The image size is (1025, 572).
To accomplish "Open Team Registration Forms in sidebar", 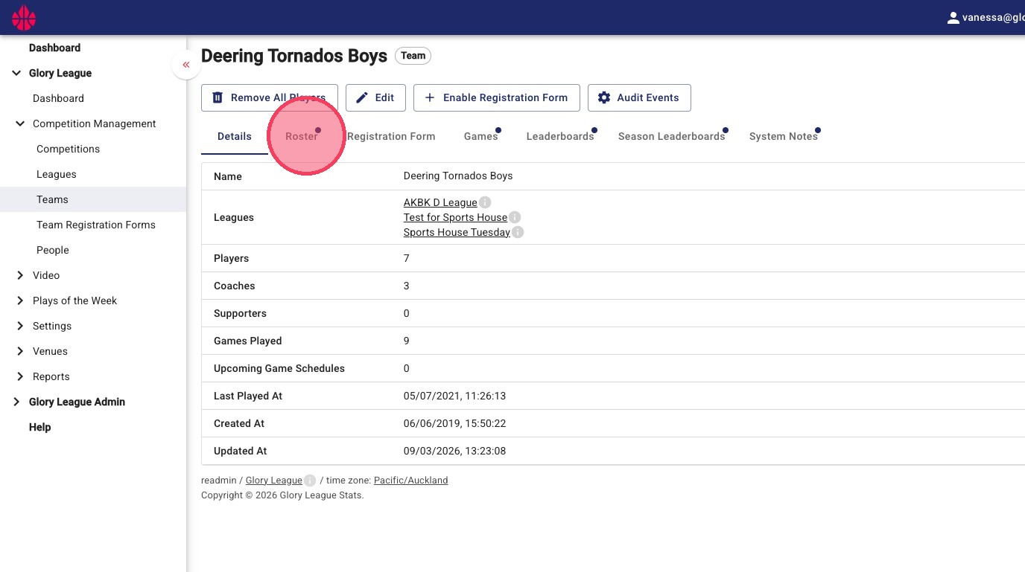I will click(96, 225).
